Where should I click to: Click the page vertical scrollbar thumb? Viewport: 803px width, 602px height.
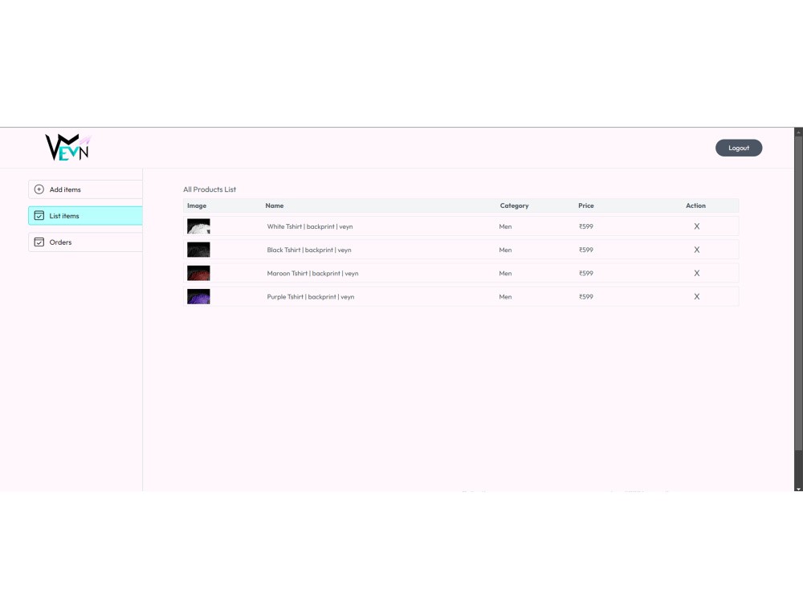[x=798, y=293]
